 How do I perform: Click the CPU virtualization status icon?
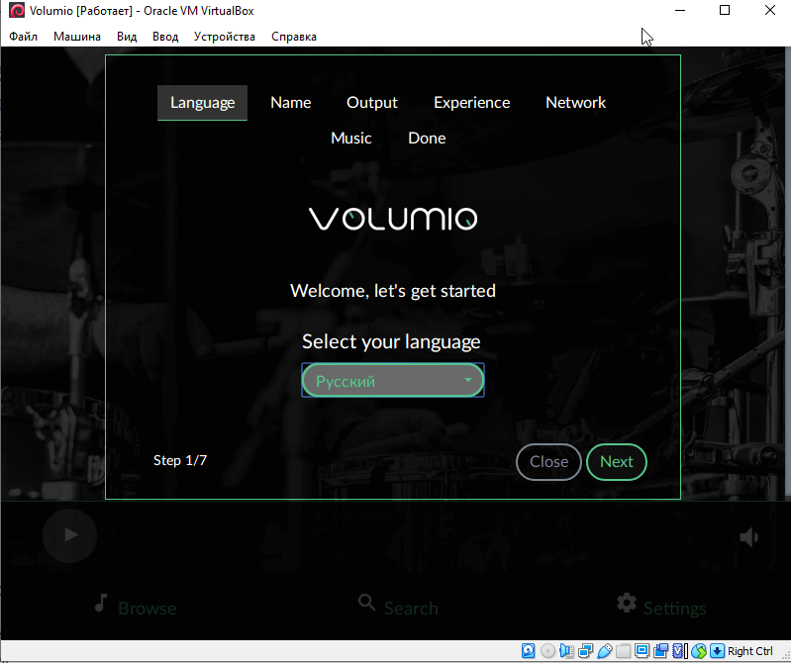[x=679, y=651]
